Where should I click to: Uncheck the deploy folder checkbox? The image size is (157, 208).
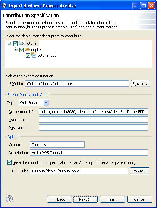(x=21, y=50)
